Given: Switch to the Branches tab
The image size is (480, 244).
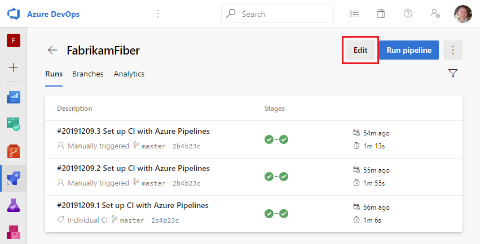Looking at the screenshot, I should (x=88, y=74).
